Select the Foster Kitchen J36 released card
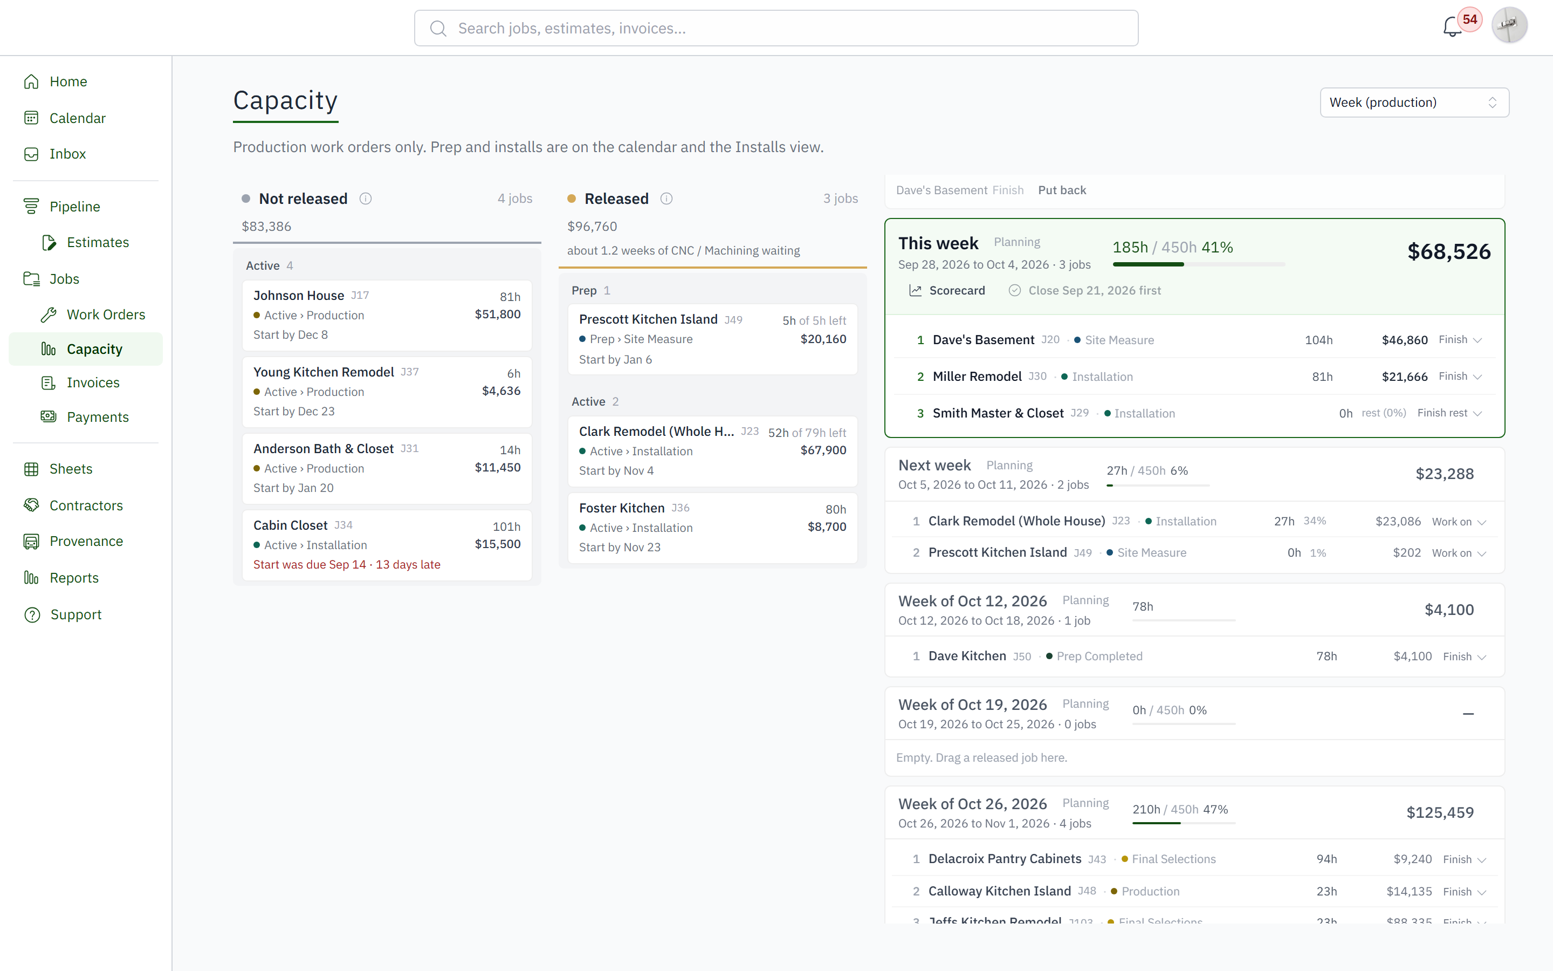 (712, 528)
